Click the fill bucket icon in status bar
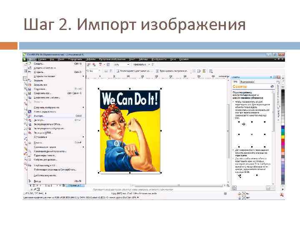Image resolution: width=300 pixels, height=225 pixels. coord(240,194)
